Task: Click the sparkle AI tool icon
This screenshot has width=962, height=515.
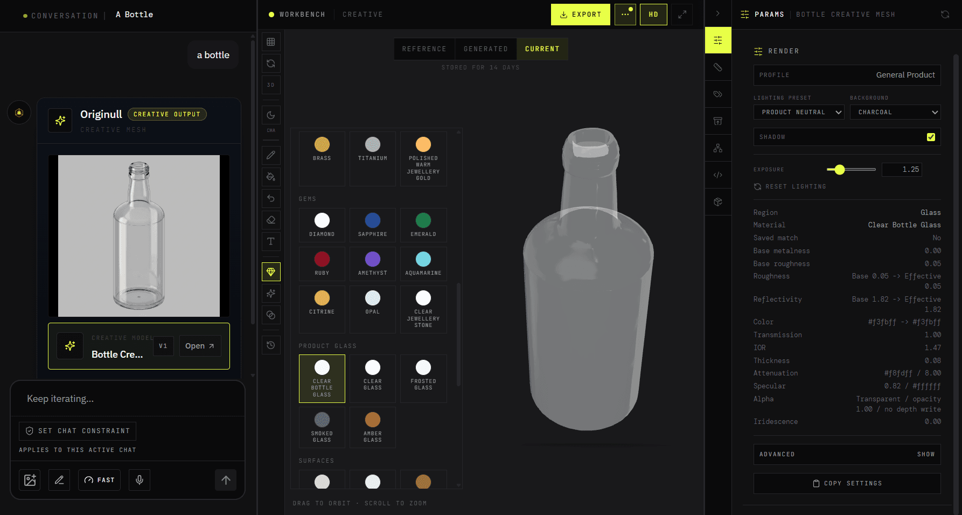Action: 271,293
